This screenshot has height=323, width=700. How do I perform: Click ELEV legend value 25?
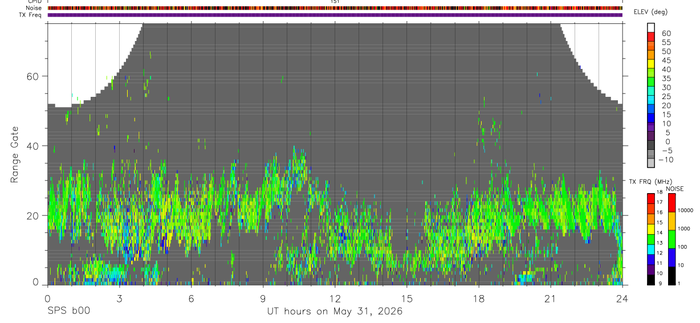pos(666,97)
